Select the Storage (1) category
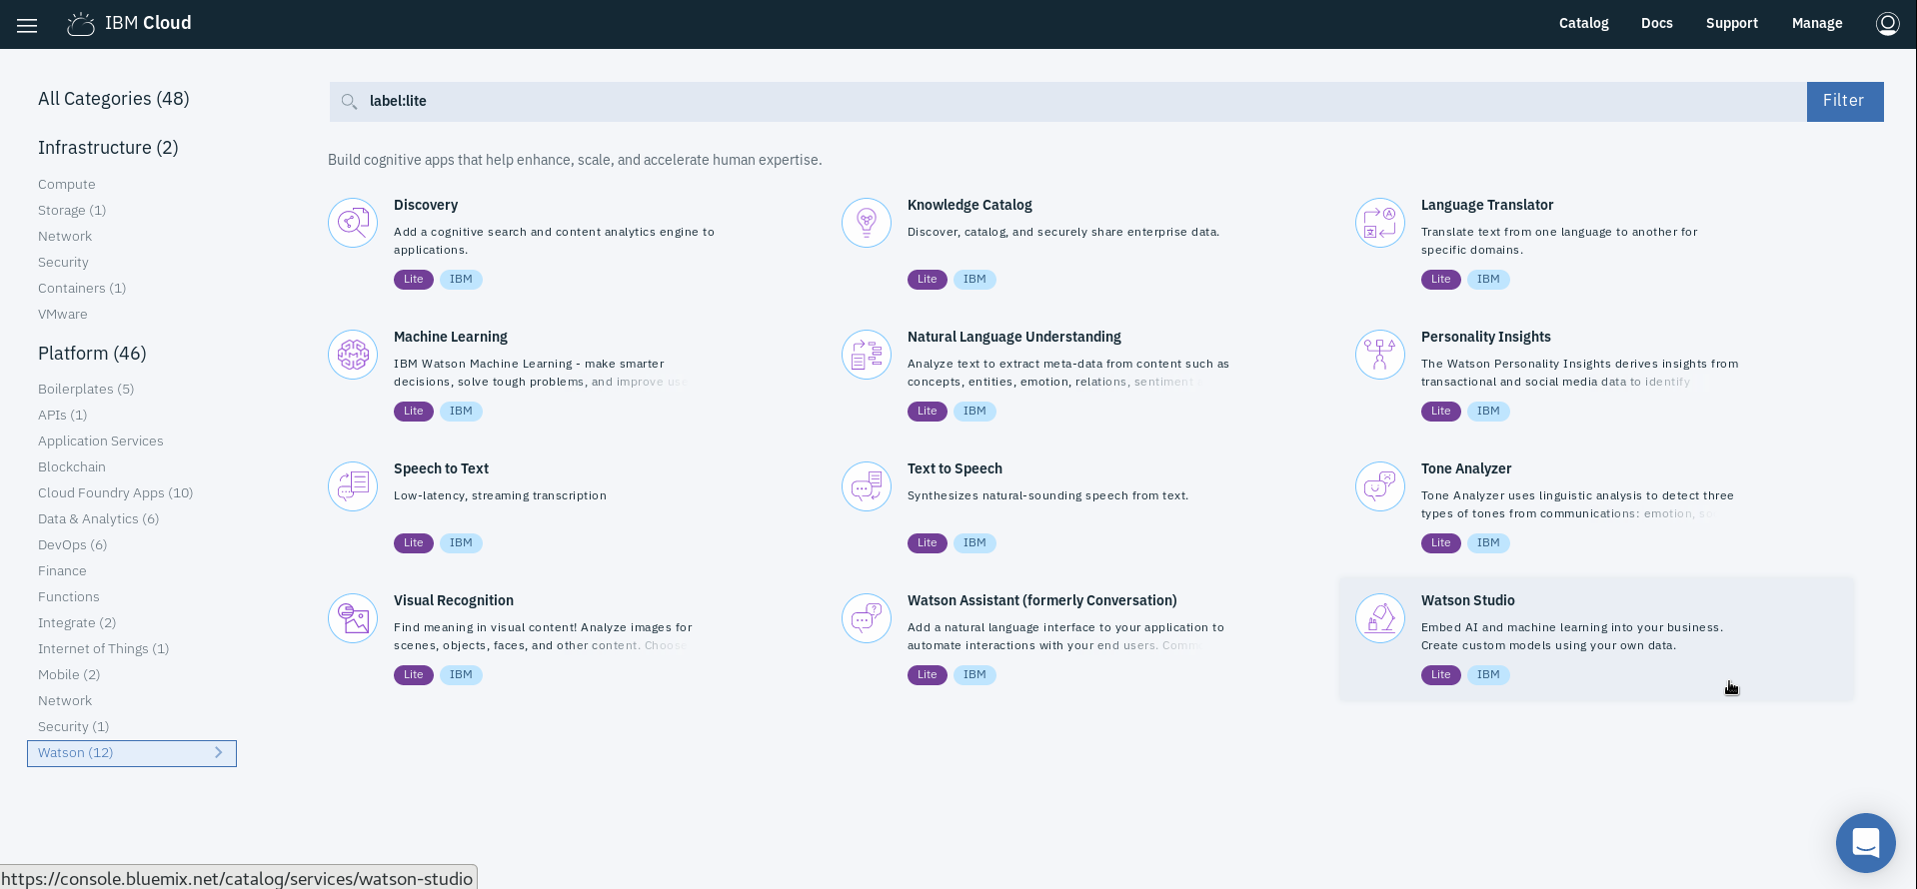The image size is (1917, 889). 72,211
